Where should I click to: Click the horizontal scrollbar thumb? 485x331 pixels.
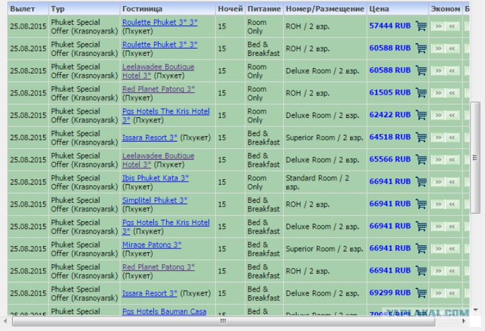click(x=223, y=321)
